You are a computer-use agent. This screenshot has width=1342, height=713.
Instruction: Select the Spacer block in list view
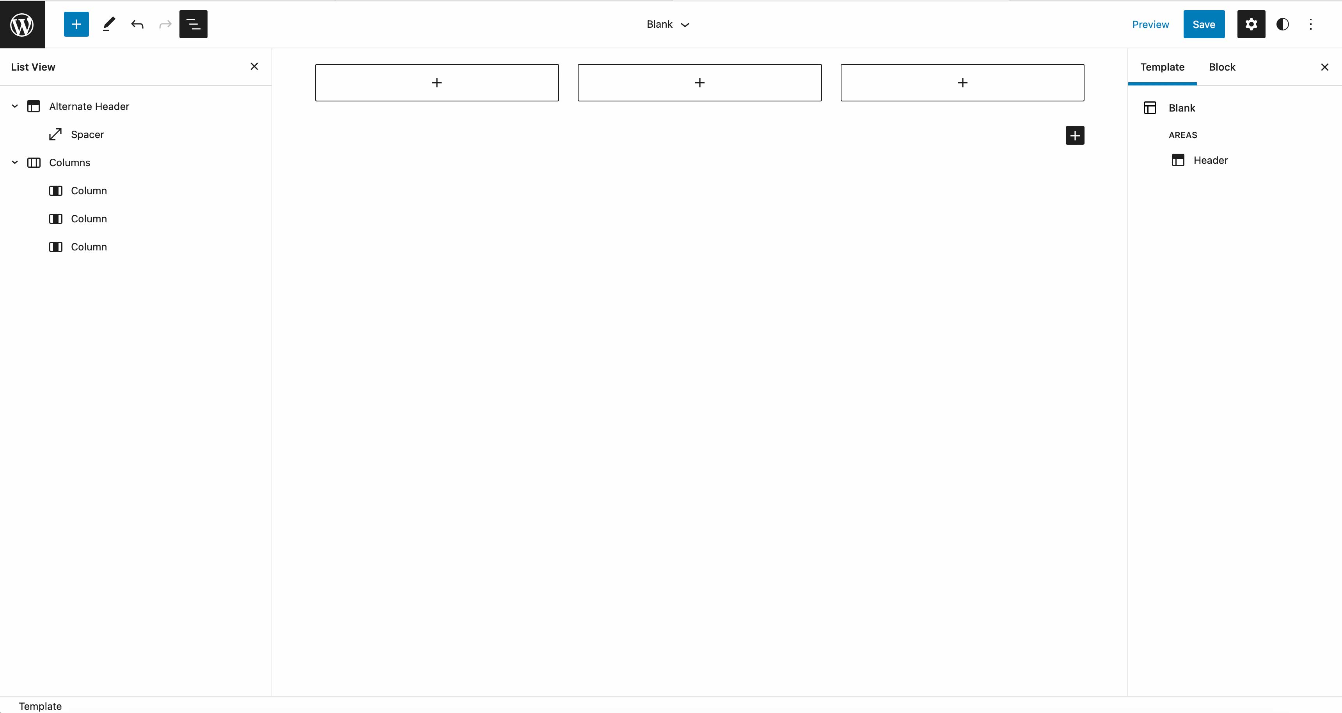(87, 134)
